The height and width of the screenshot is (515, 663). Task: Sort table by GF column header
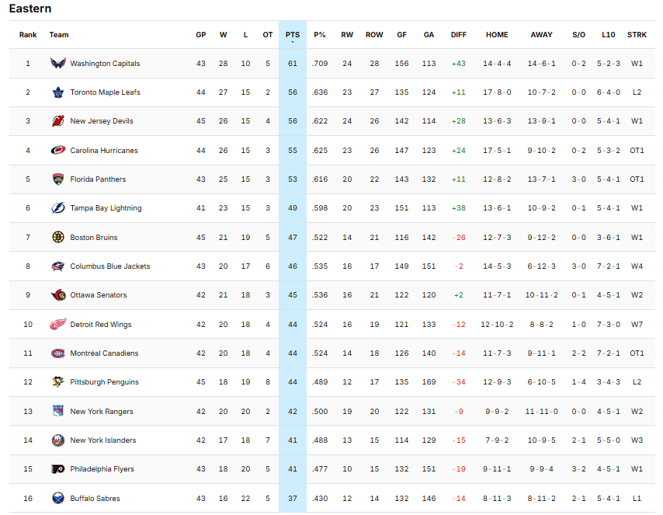pyautogui.click(x=401, y=35)
